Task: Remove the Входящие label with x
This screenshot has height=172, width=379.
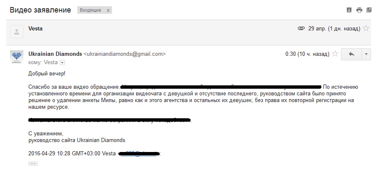Action: click(108, 10)
